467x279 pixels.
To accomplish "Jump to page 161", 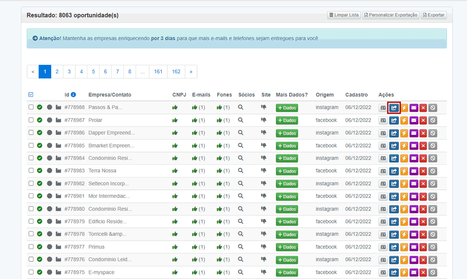I will pos(158,71).
